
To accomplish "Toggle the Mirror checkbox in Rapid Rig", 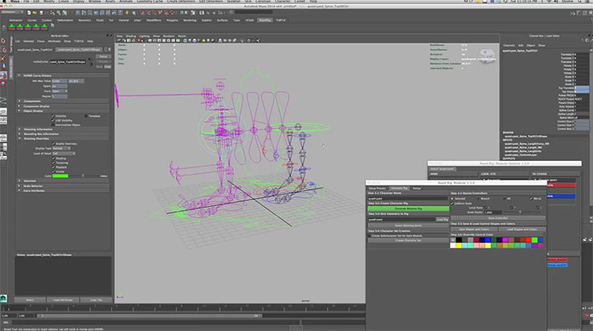I will 531,198.
